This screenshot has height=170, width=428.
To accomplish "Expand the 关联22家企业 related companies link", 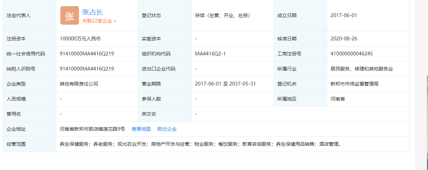I will point(99,21).
